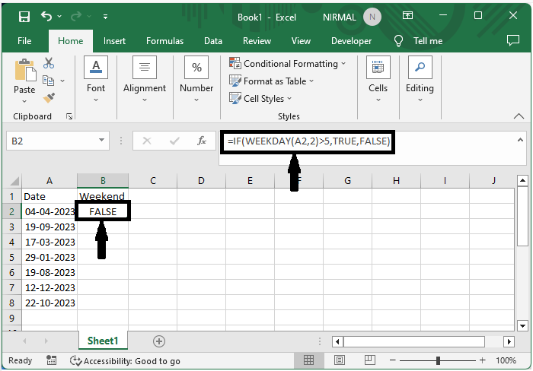Open Ribbon Display Options
533x371 pixels.
407,15
